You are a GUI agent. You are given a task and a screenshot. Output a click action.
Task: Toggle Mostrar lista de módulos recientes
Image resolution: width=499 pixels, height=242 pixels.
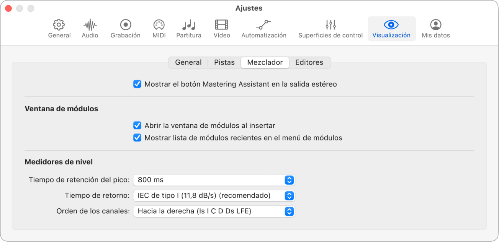137,138
